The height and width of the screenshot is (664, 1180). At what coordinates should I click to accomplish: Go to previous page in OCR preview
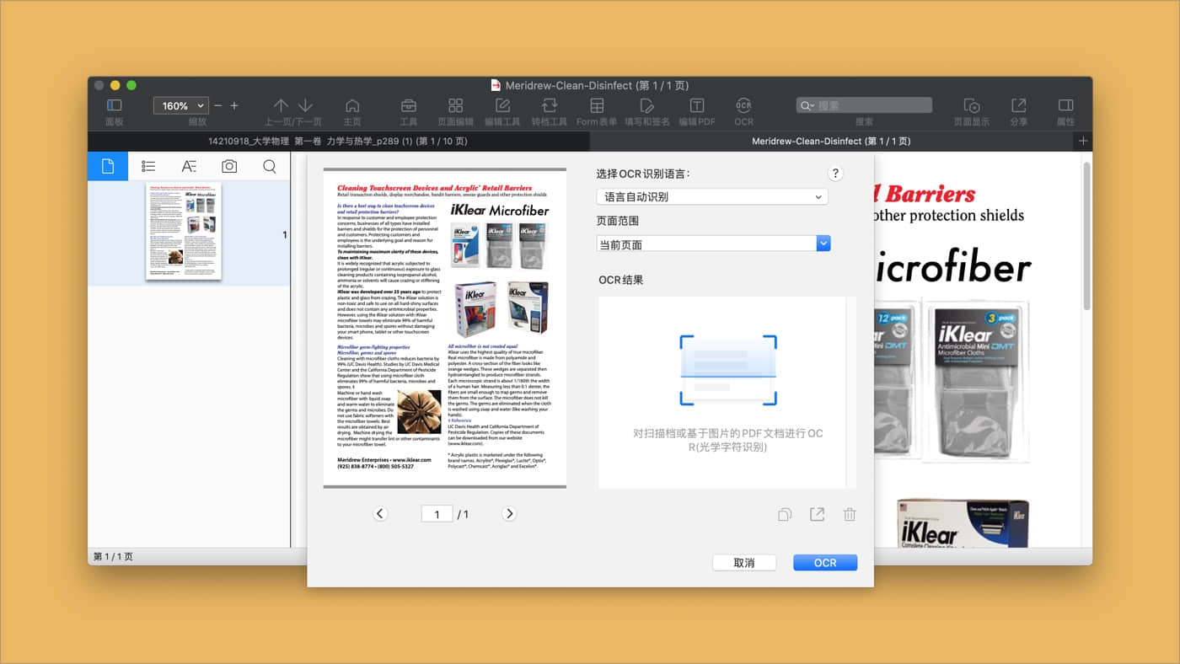tap(380, 513)
